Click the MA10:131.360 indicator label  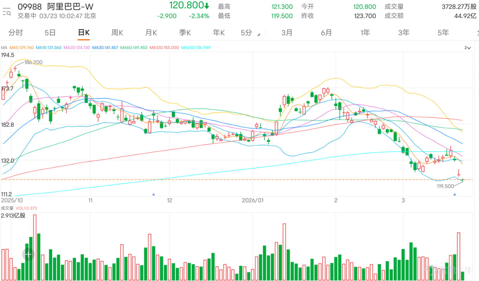(x=48, y=48)
